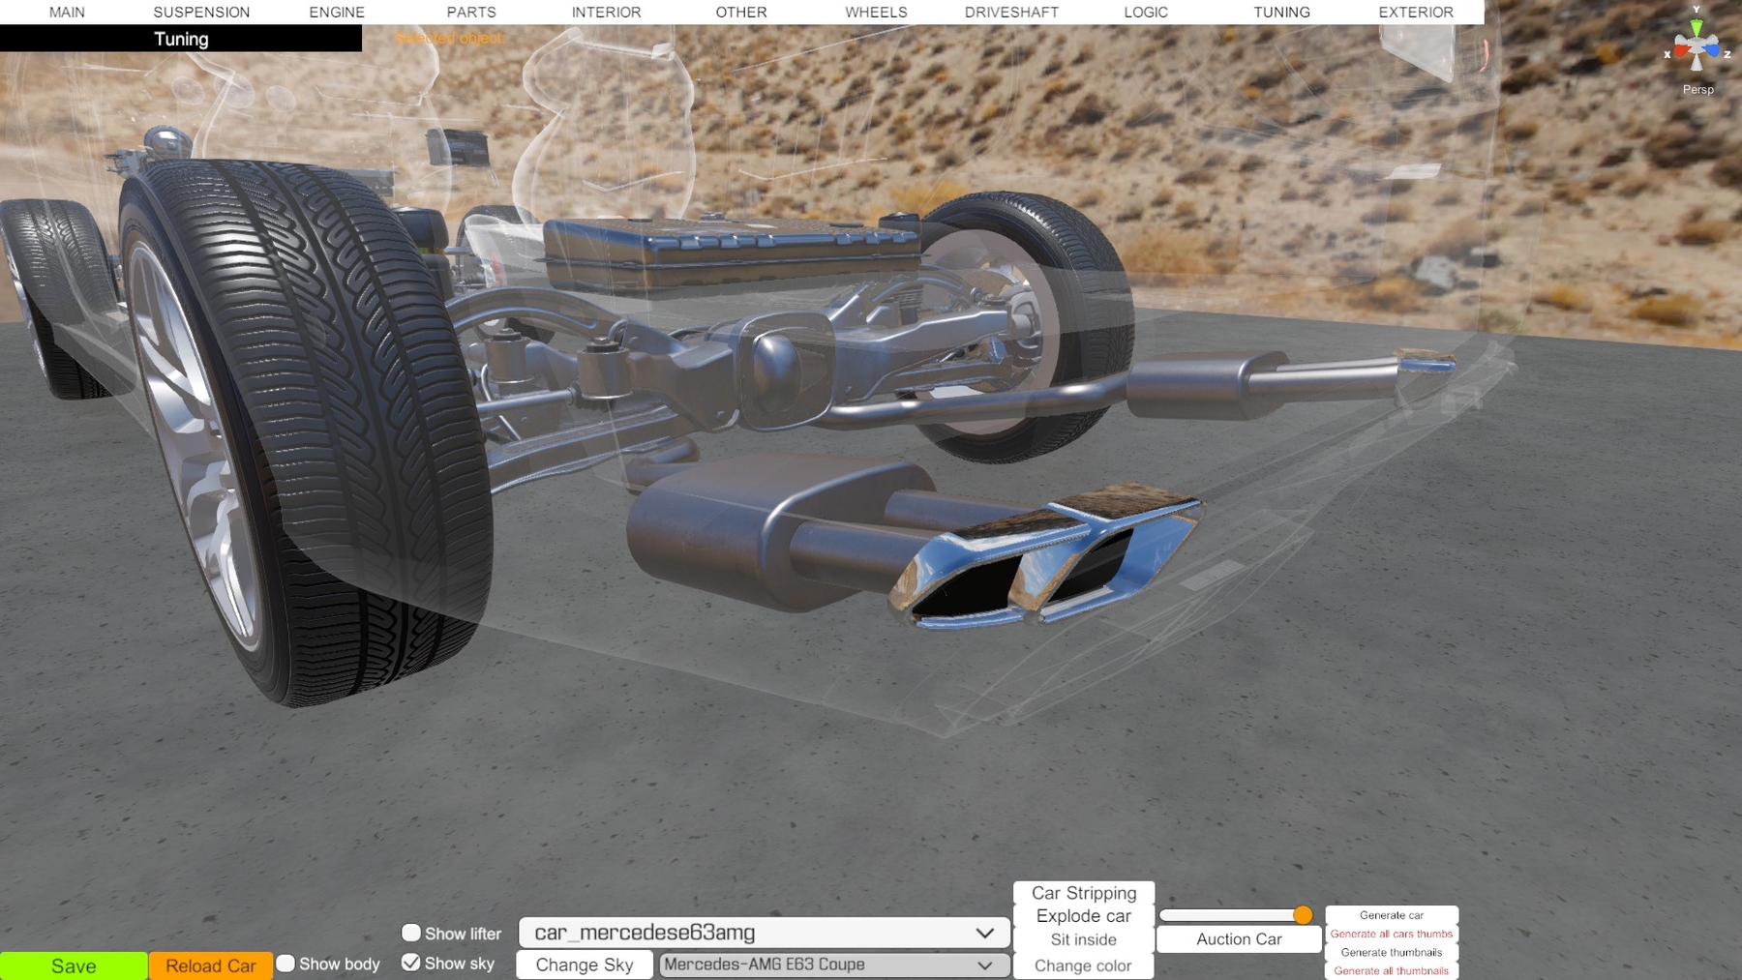This screenshot has height=980, width=1742.
Task: Select the WHEELS tab
Action: click(x=876, y=12)
